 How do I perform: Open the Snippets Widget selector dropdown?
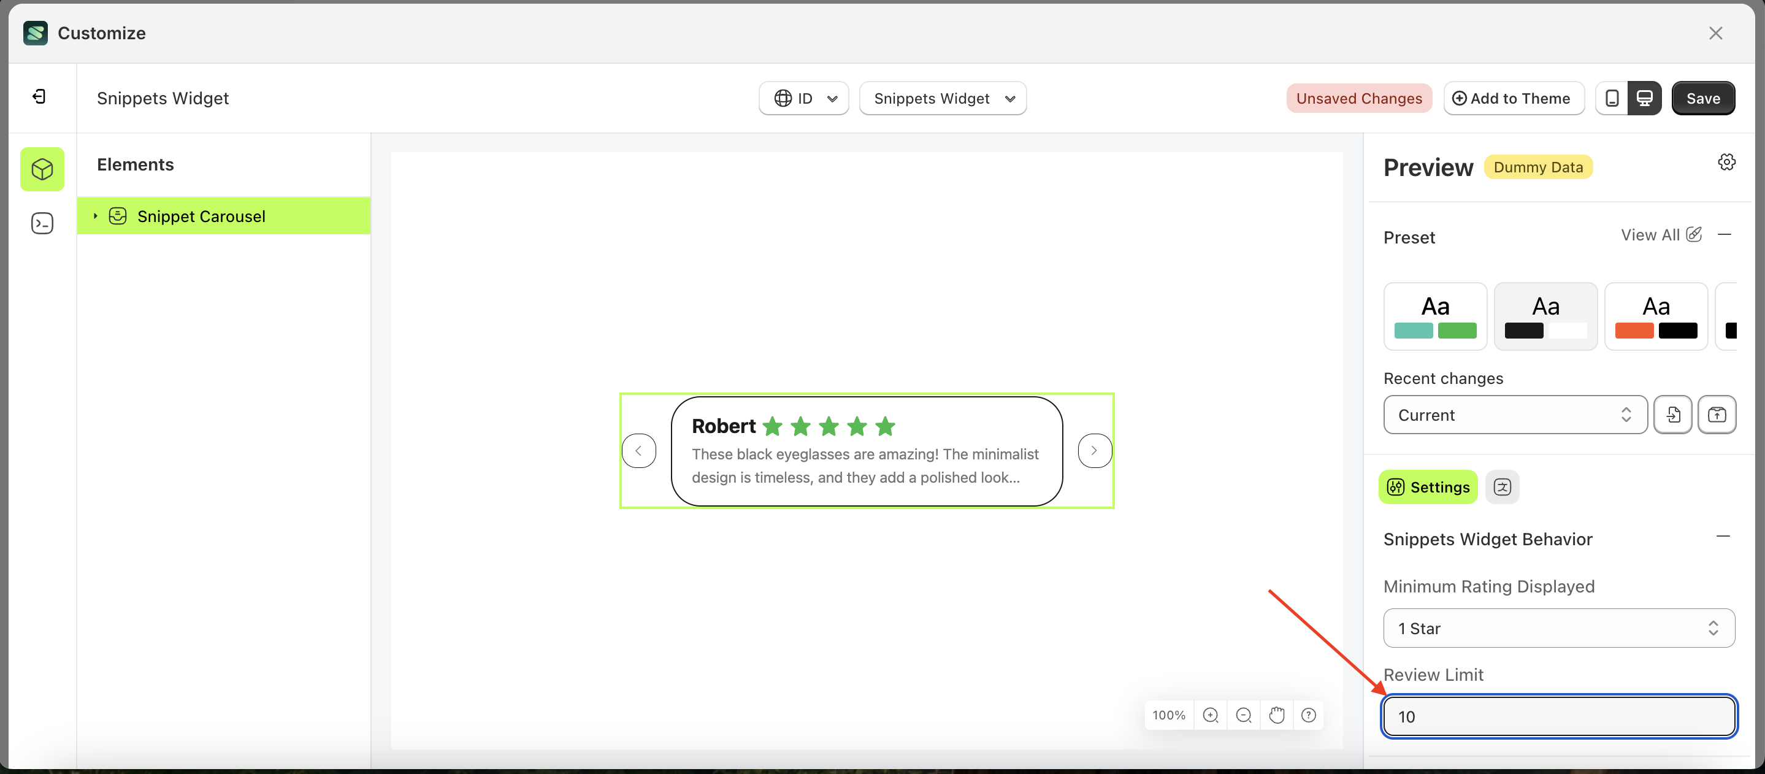pos(943,98)
